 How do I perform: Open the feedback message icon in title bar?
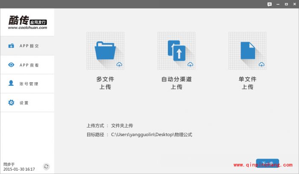pyautogui.click(x=270, y=4)
